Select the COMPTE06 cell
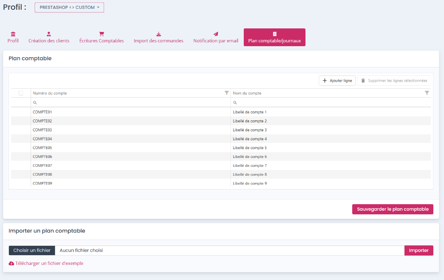The height and width of the screenshot is (280, 444). coord(131,157)
